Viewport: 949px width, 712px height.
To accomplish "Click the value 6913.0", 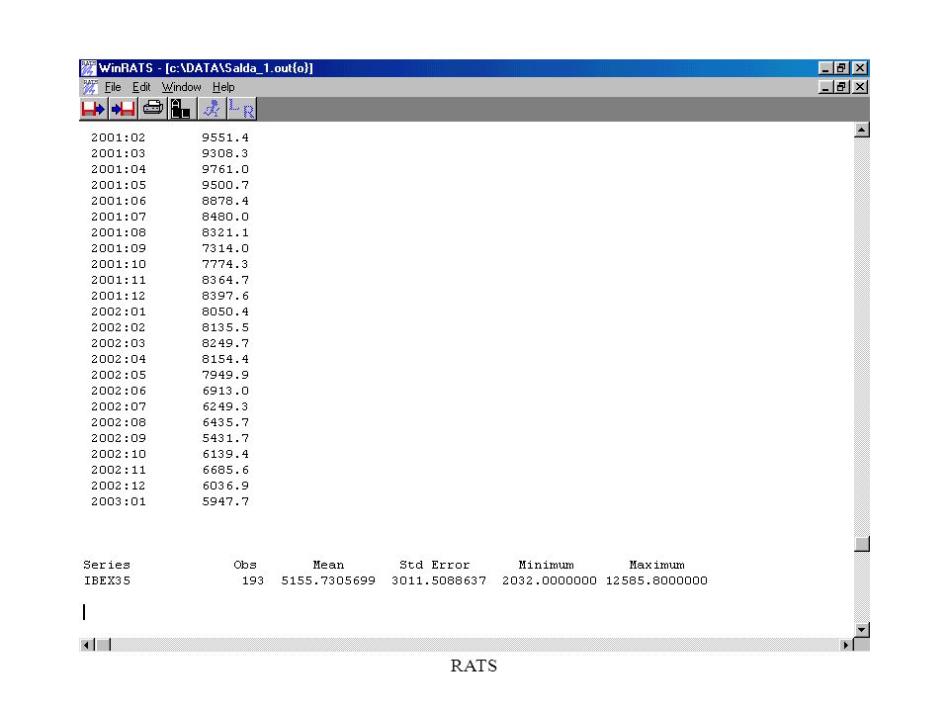I will (x=225, y=391).
